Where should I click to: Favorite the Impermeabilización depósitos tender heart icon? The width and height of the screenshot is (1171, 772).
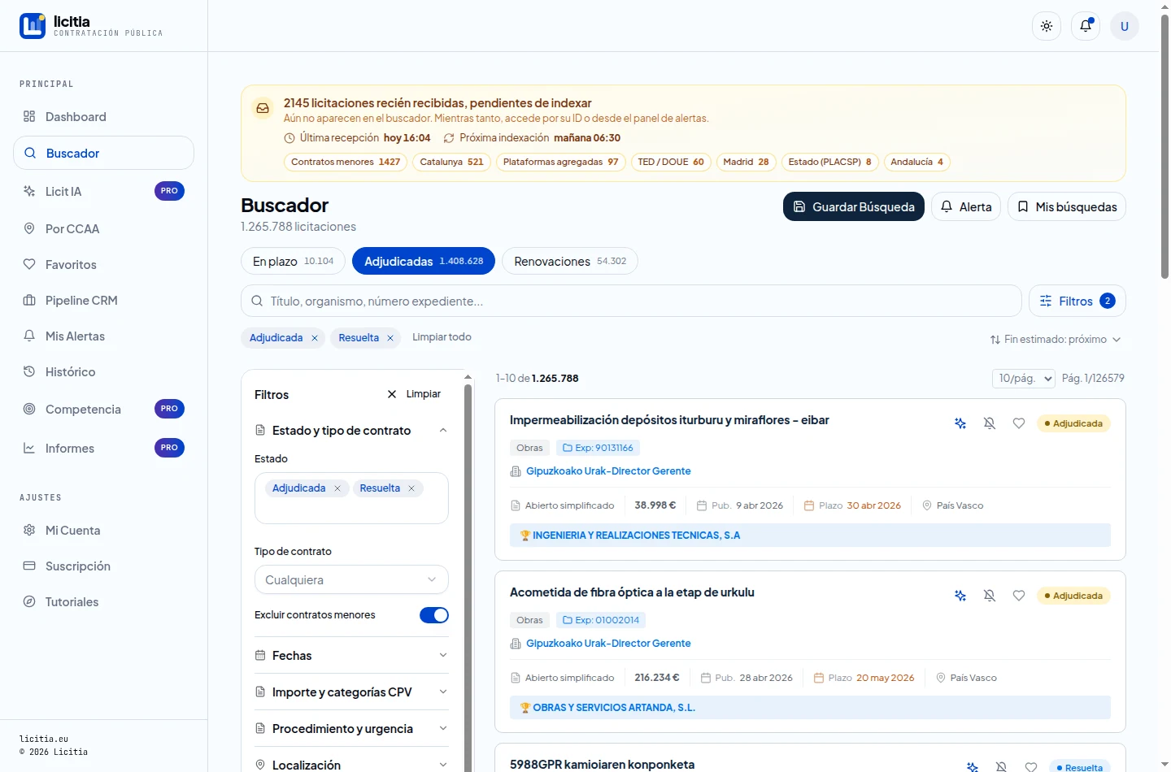pos(1019,423)
